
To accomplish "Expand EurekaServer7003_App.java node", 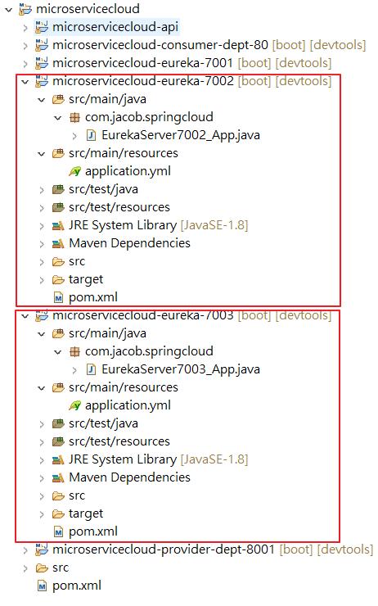I will tap(74, 370).
